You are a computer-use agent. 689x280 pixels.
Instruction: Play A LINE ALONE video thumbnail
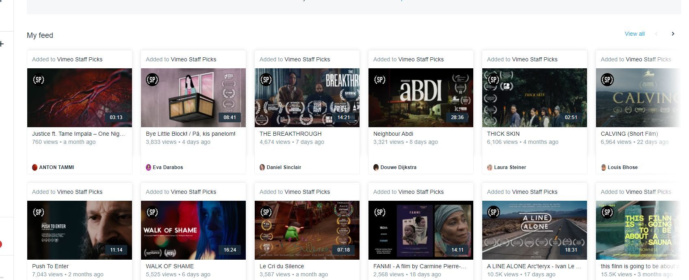tap(535, 230)
